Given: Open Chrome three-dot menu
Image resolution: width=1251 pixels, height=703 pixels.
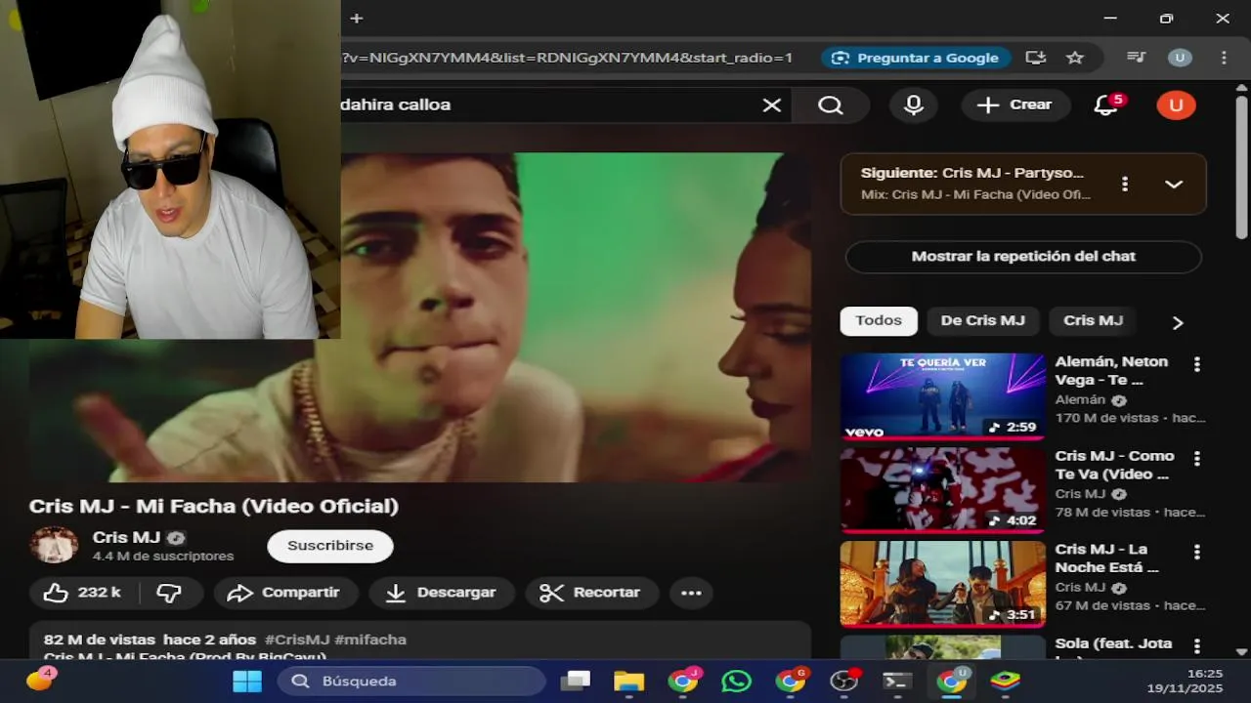Looking at the screenshot, I should click(1224, 58).
